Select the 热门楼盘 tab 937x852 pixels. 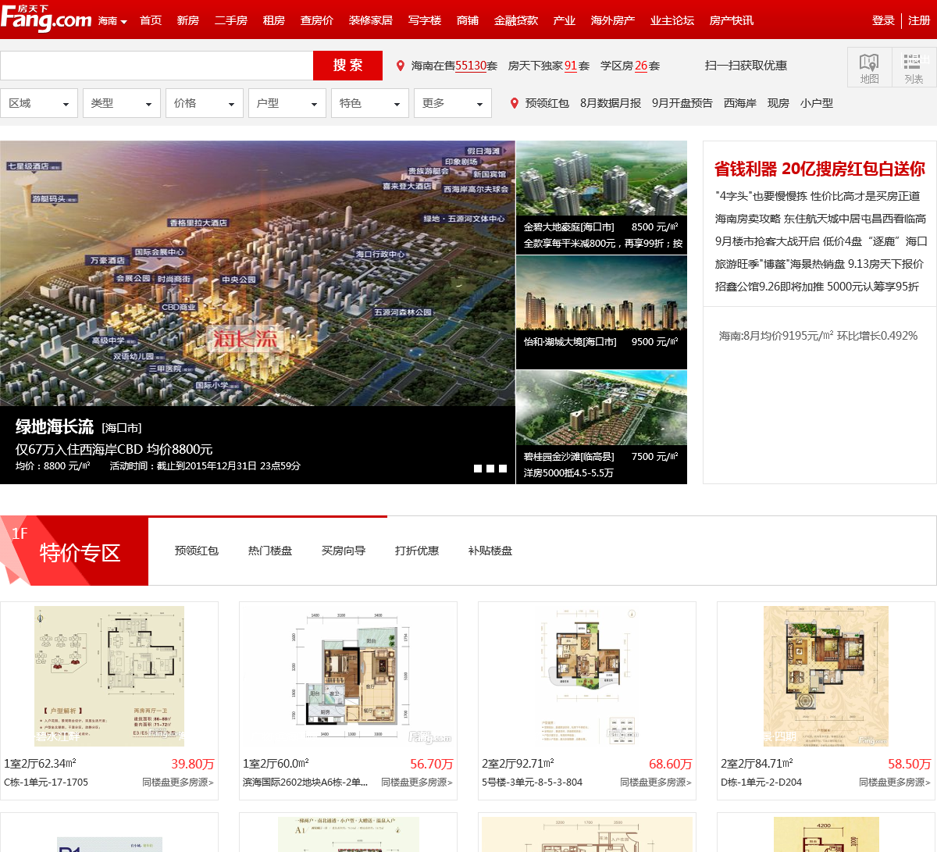pos(270,551)
